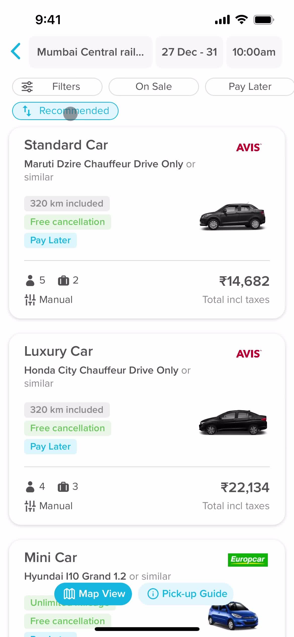Image resolution: width=294 pixels, height=637 pixels.
Task: Open the Filters menu
Action: click(x=57, y=87)
